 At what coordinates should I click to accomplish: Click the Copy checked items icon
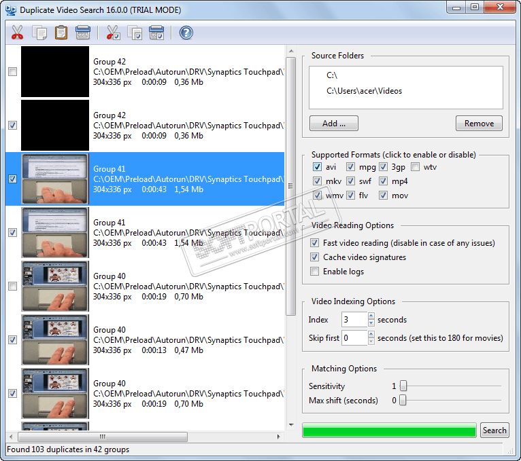tap(135, 33)
